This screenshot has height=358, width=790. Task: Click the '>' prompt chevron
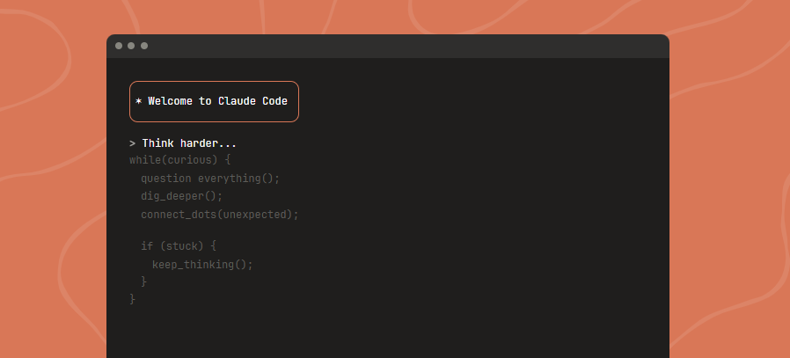tap(132, 142)
